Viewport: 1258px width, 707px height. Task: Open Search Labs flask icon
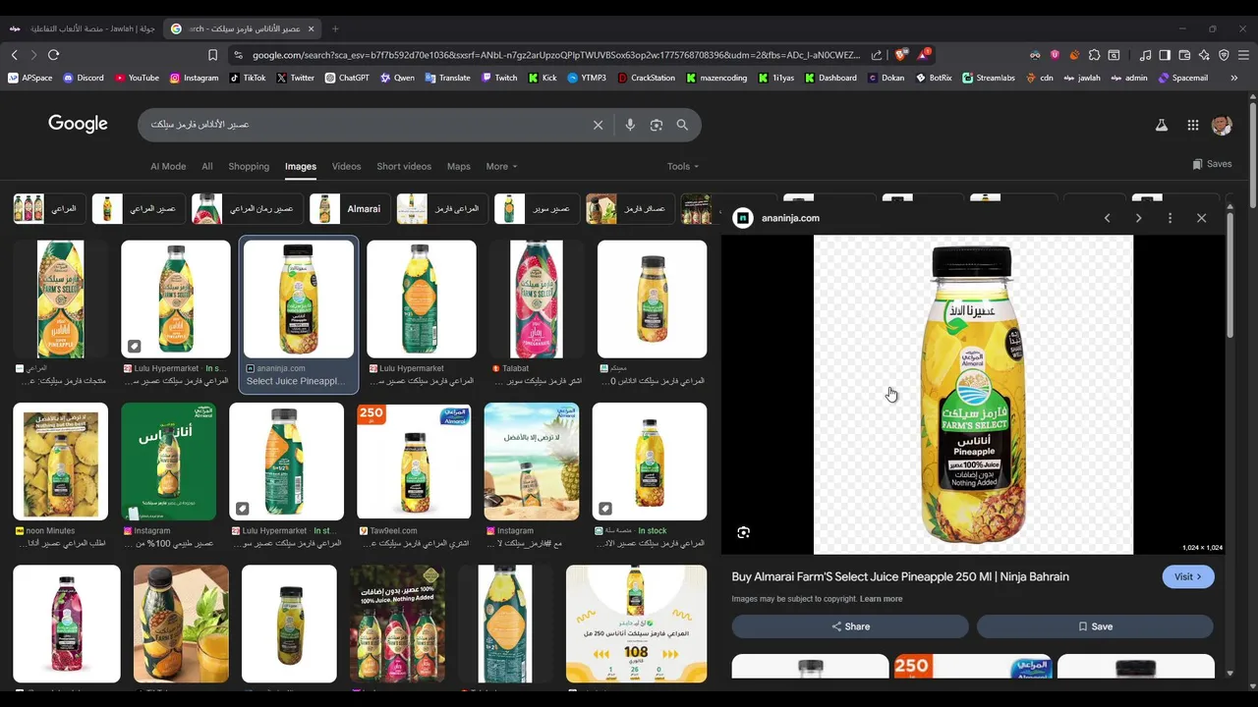[1161, 125]
